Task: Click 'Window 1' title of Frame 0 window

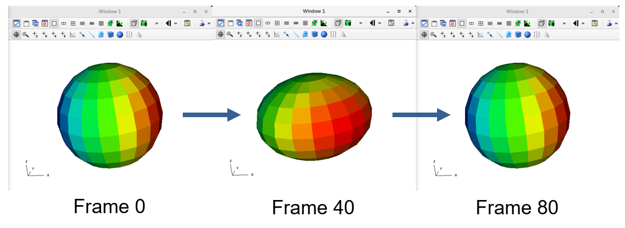Action: point(110,11)
